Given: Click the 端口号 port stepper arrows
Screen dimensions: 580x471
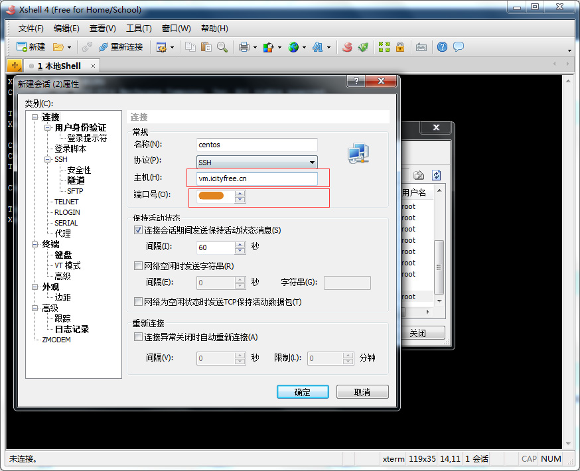Looking at the screenshot, I should [240, 196].
